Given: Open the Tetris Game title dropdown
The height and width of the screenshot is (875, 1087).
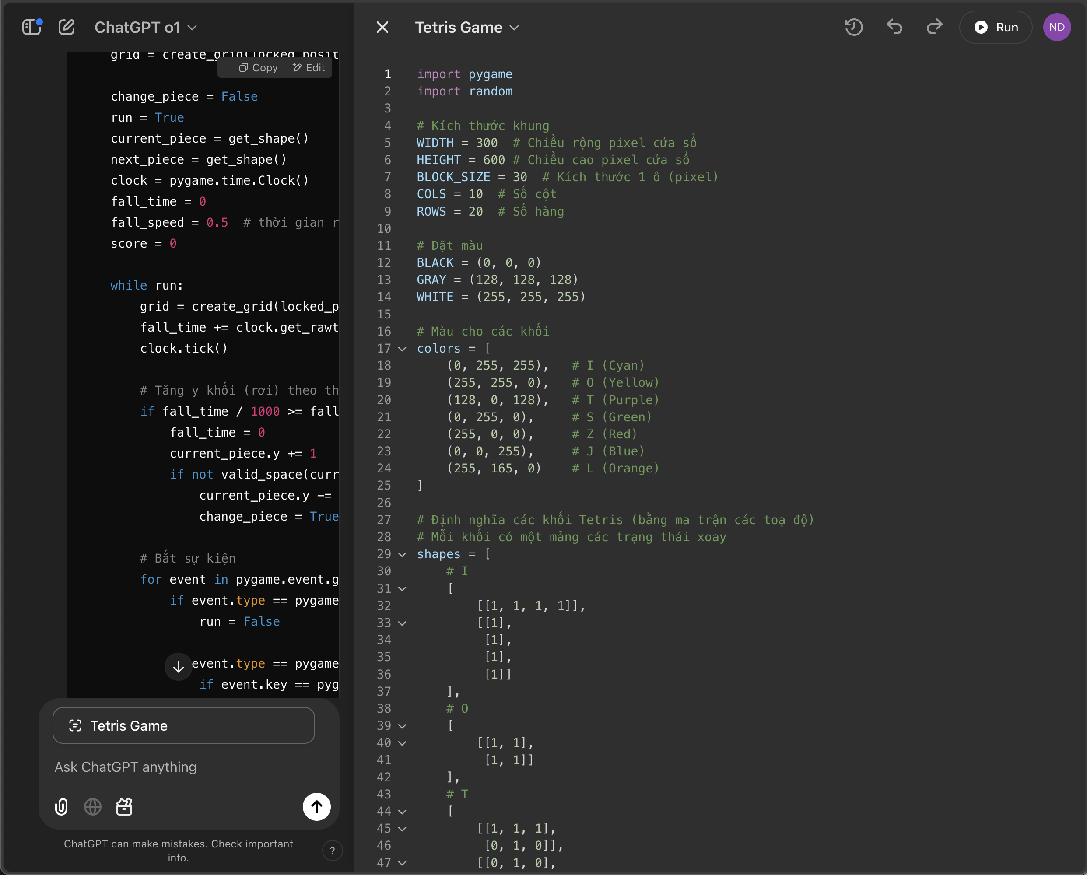Looking at the screenshot, I should tap(466, 27).
